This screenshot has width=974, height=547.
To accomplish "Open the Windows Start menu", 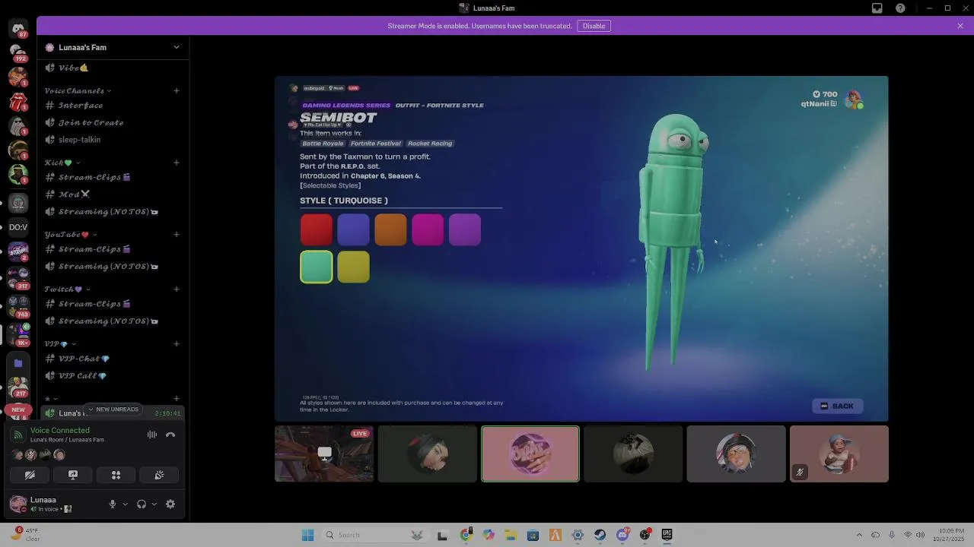I will [x=307, y=535].
